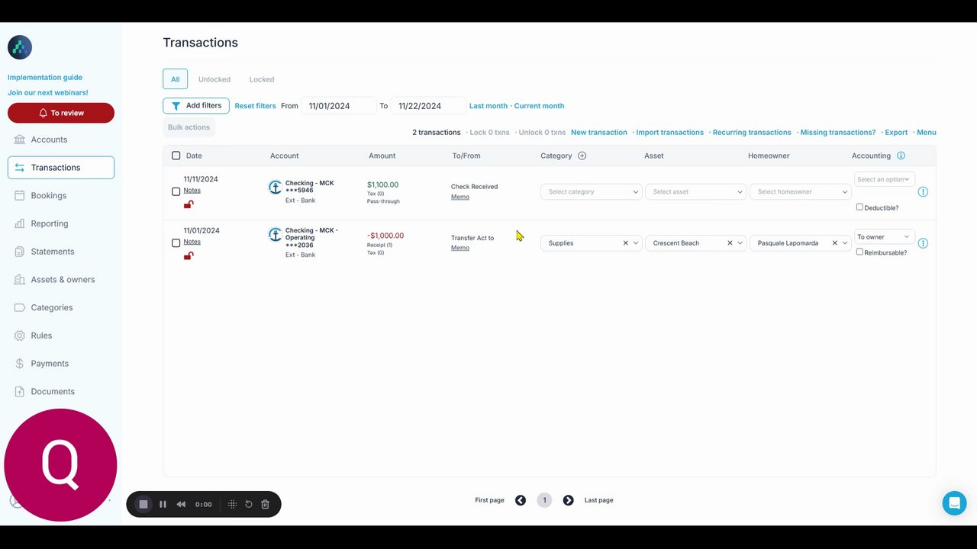Viewport: 977px width, 549px height.
Task: Switch to the All tab
Action: 175,79
